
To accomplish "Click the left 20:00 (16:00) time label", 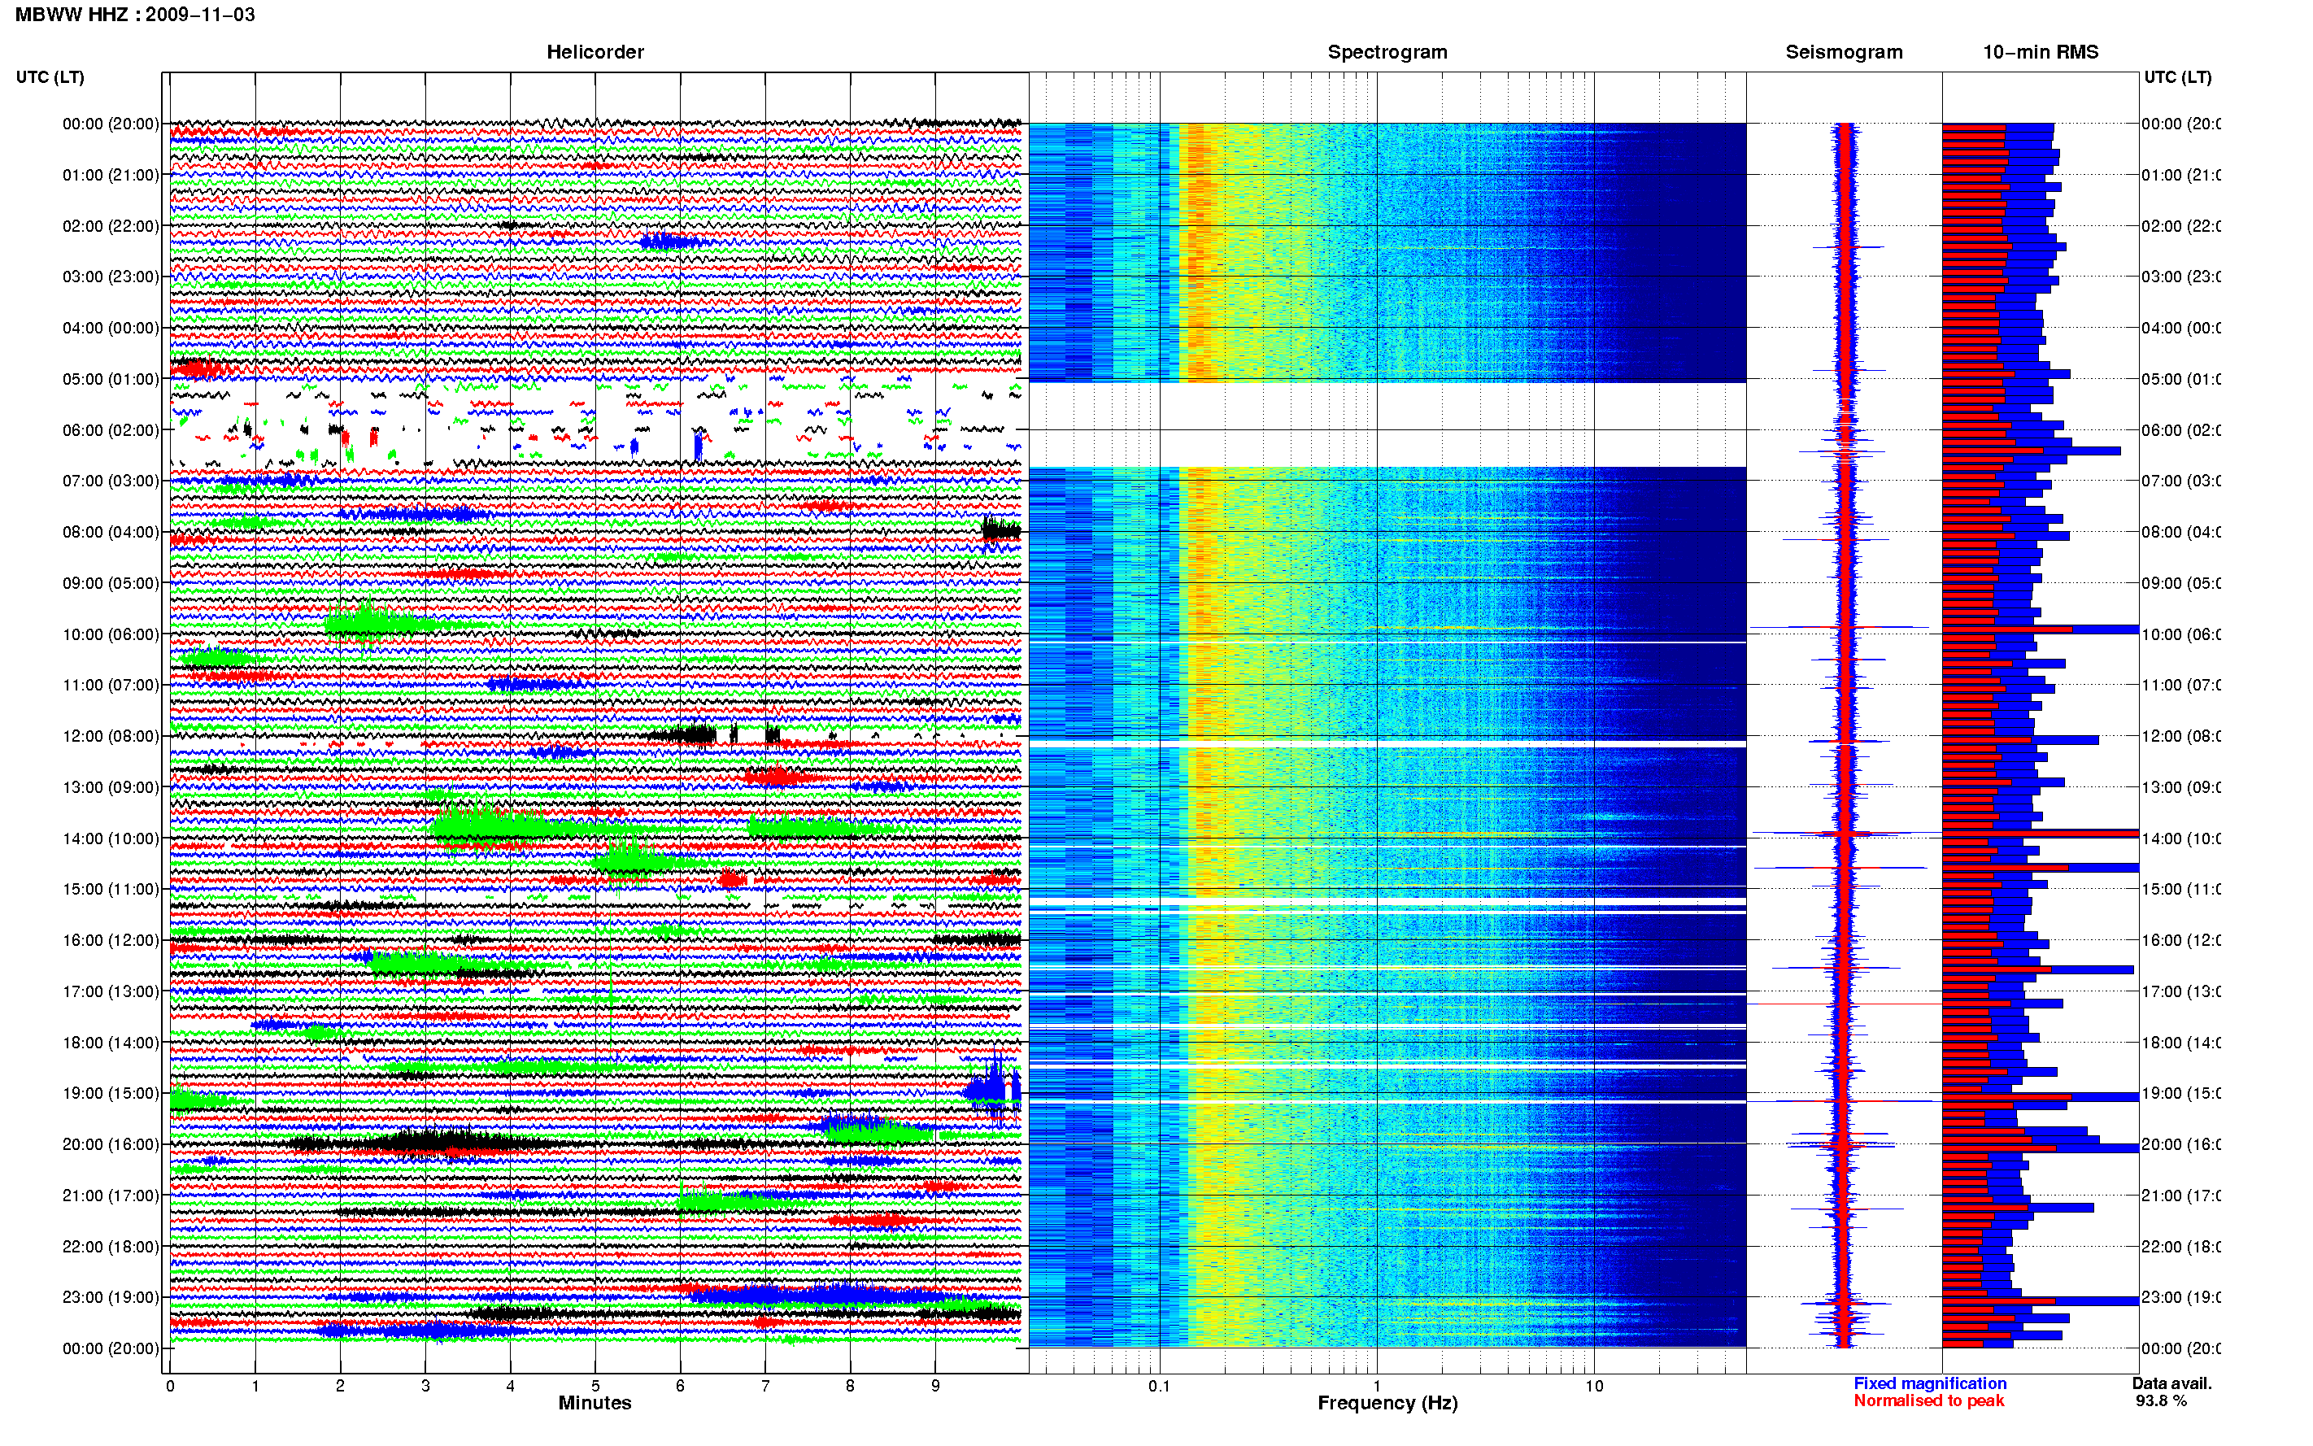I will click(110, 1143).
